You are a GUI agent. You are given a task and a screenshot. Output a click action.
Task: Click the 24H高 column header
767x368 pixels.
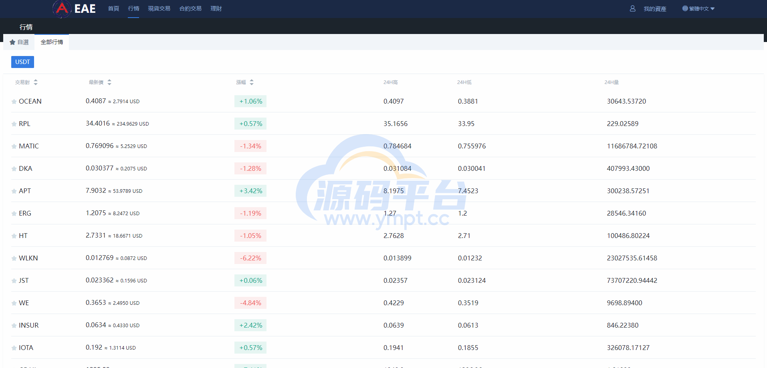[390, 82]
